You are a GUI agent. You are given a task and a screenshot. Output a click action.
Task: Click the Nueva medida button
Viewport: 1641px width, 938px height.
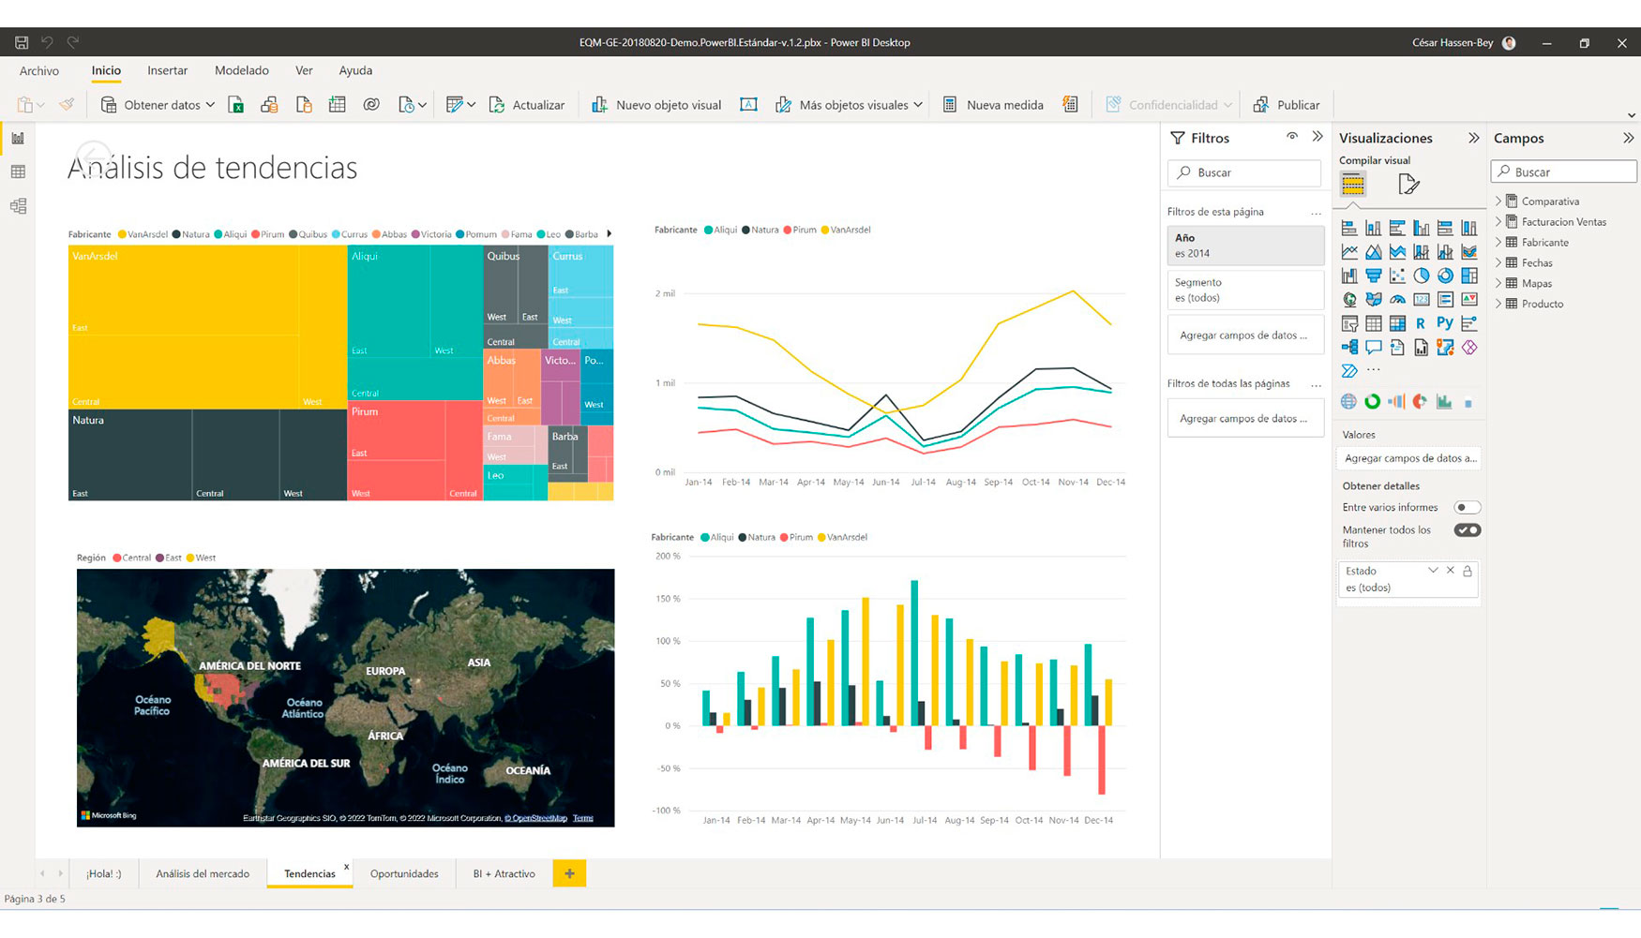click(993, 105)
